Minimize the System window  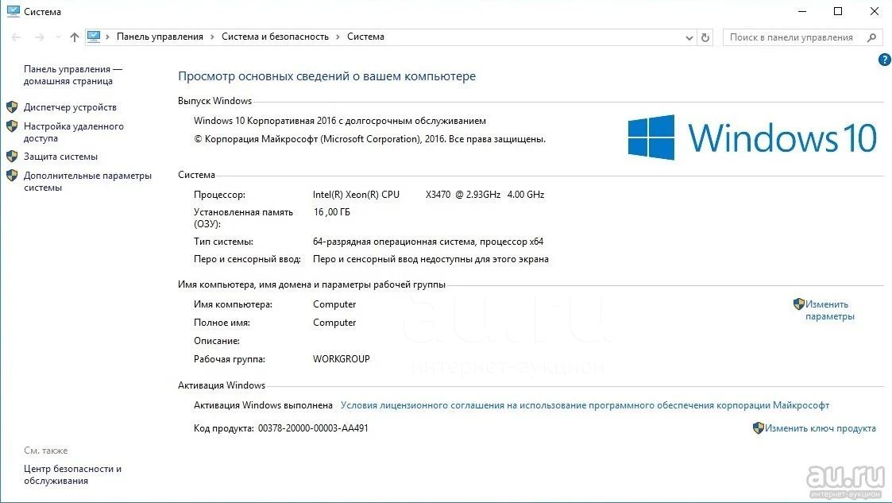803,11
